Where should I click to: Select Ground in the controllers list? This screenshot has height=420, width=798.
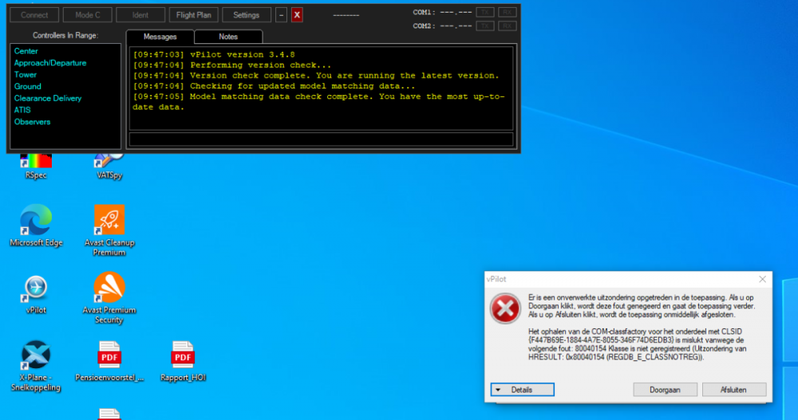(x=27, y=86)
